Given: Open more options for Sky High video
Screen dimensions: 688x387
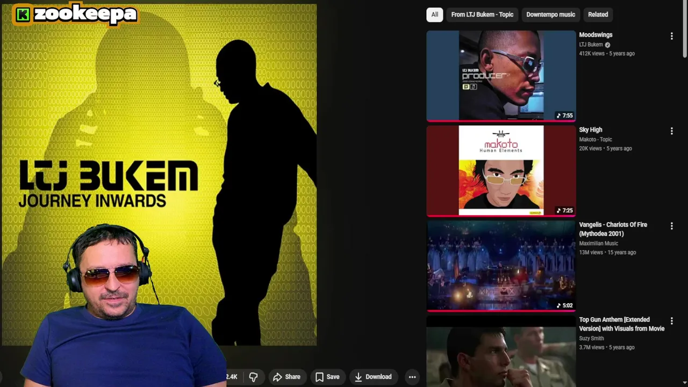Looking at the screenshot, I should tap(671, 131).
